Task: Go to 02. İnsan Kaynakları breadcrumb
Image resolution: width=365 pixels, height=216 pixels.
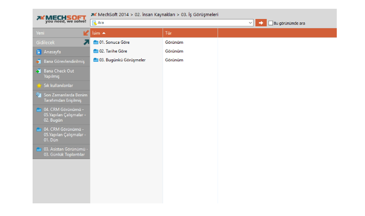Action: (x=155, y=15)
